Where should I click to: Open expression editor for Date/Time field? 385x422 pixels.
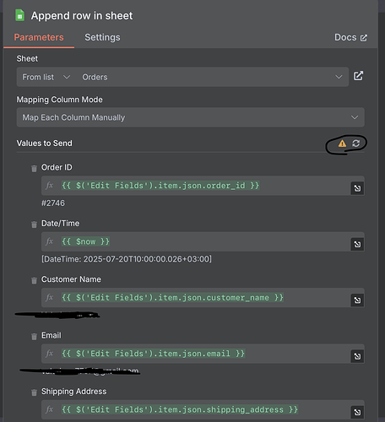coord(357,244)
